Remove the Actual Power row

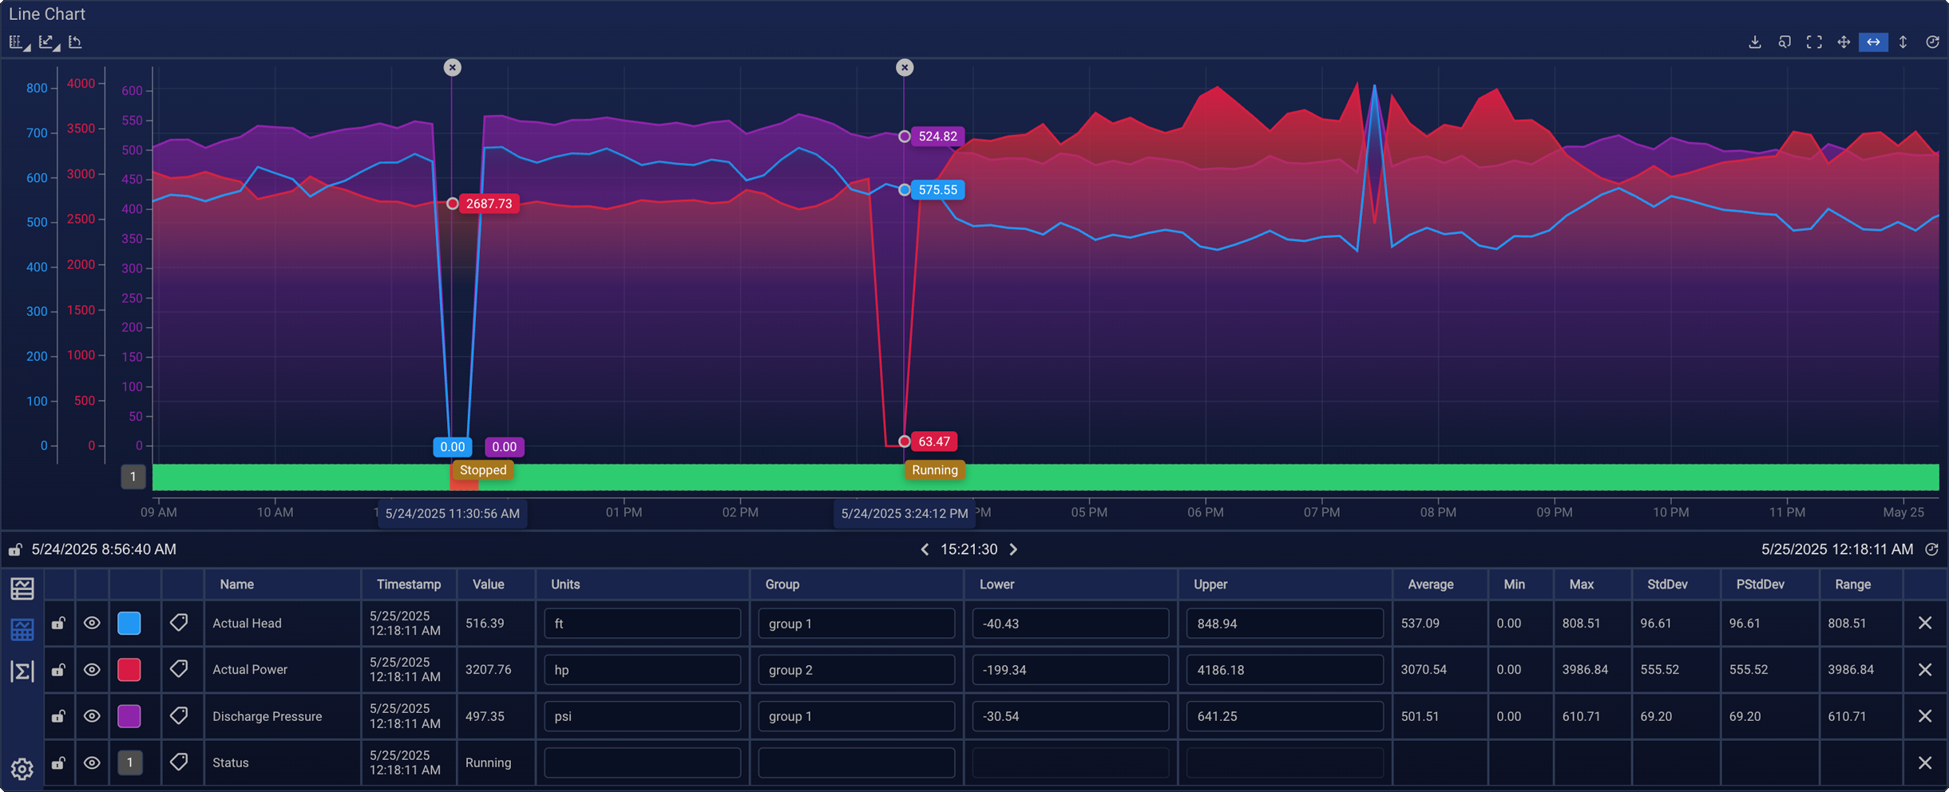coord(1925,670)
